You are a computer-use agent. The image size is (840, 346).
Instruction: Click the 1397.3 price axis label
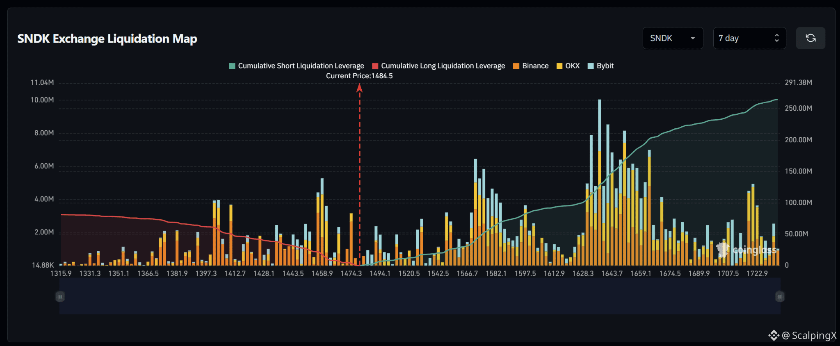click(x=206, y=273)
